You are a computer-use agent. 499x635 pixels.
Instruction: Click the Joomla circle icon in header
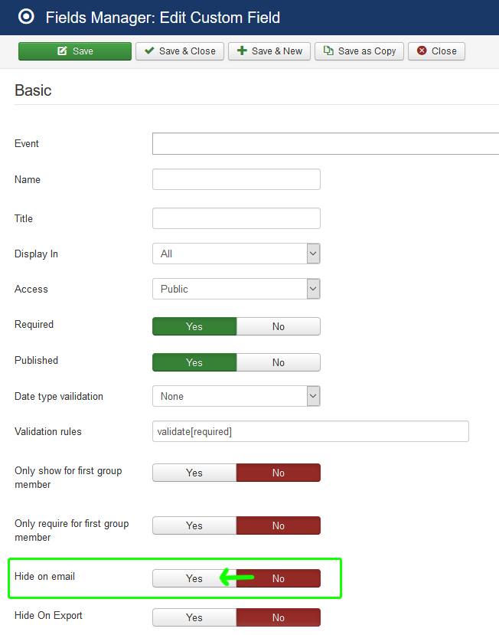(x=25, y=17)
